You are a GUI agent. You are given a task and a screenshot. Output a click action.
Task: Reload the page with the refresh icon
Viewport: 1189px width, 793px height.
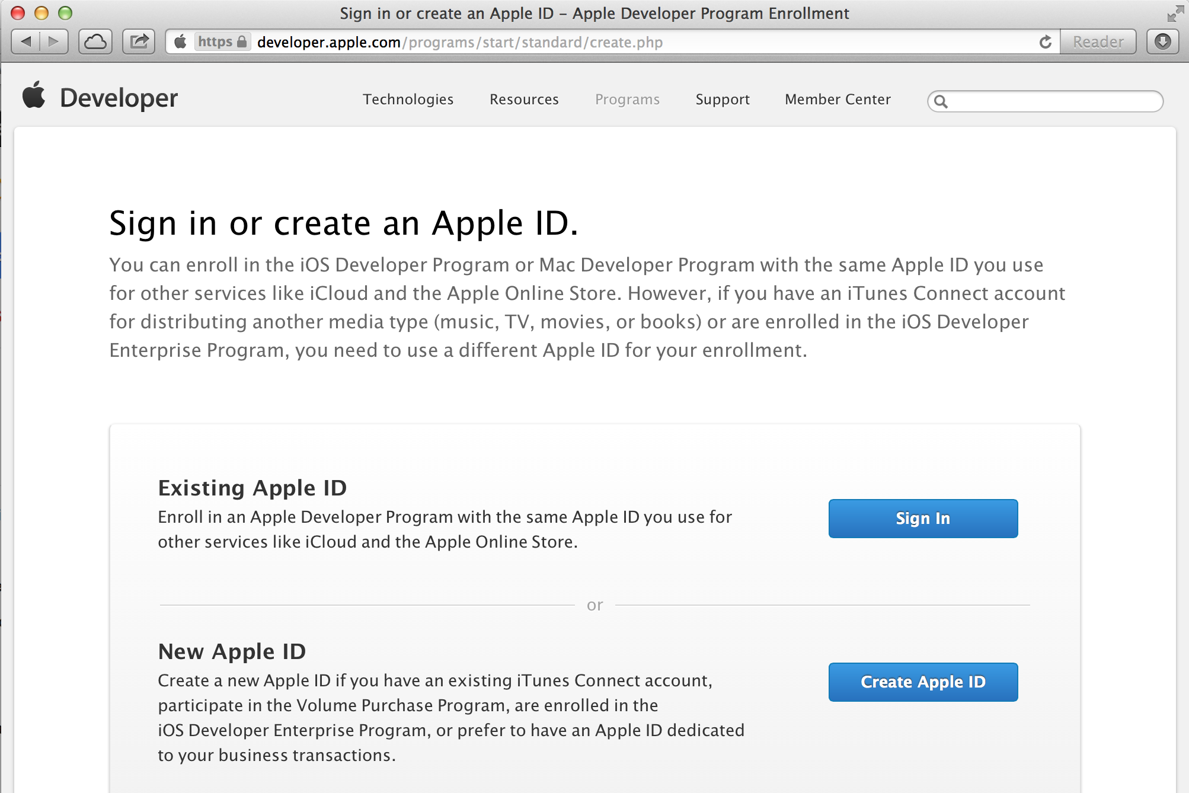pyautogui.click(x=1046, y=42)
